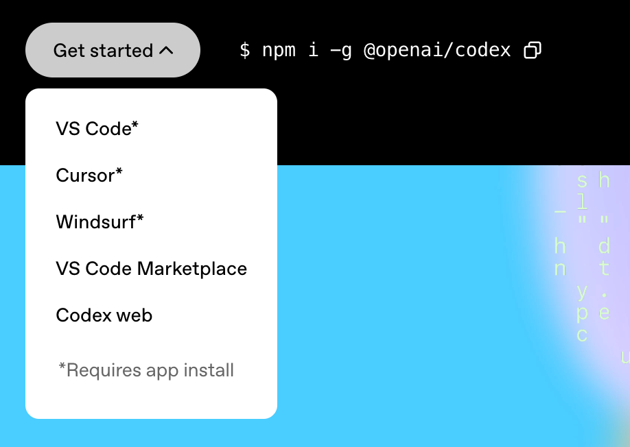This screenshot has width=630, height=447.
Task: Click the 'Get started' label text
Action: tap(103, 51)
